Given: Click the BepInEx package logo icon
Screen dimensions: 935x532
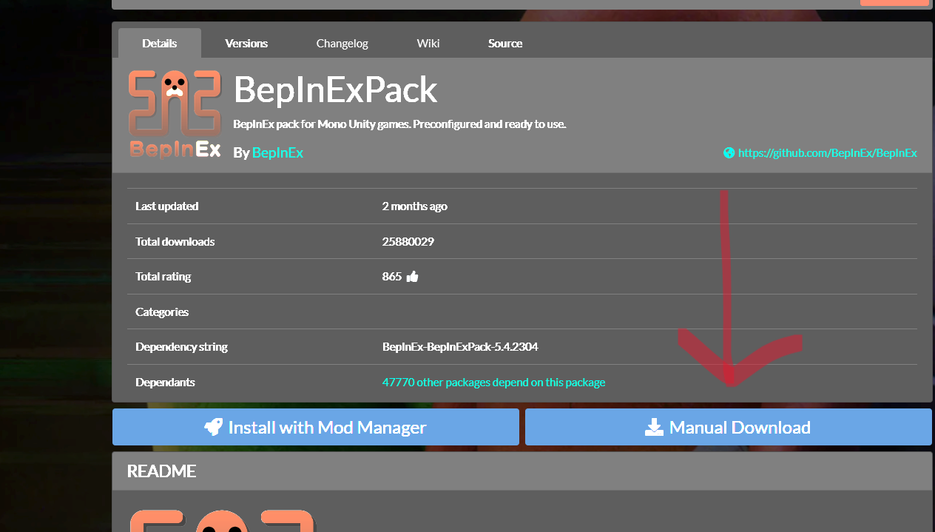Looking at the screenshot, I should [x=175, y=113].
